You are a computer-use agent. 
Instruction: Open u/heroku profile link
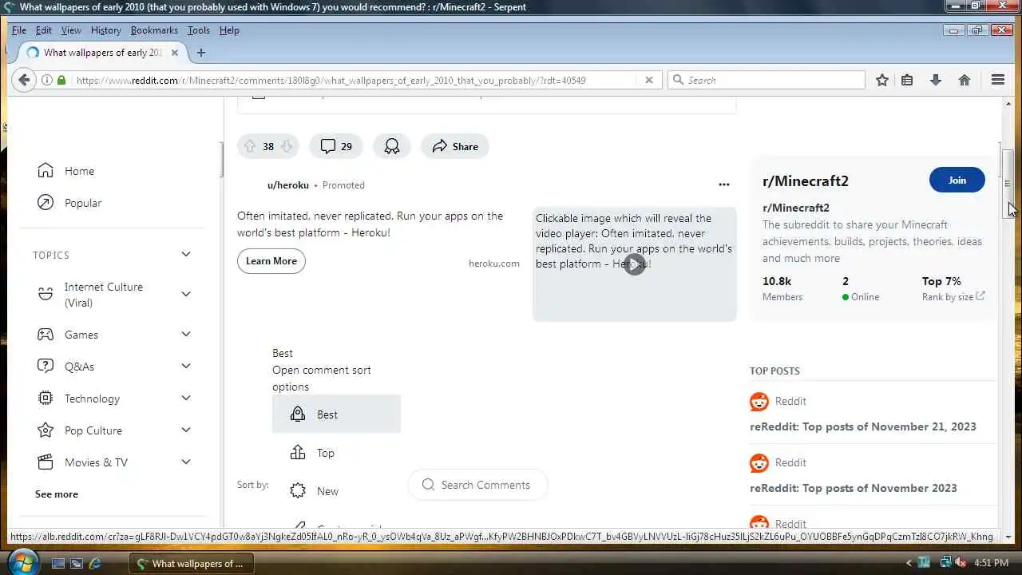pyautogui.click(x=288, y=184)
